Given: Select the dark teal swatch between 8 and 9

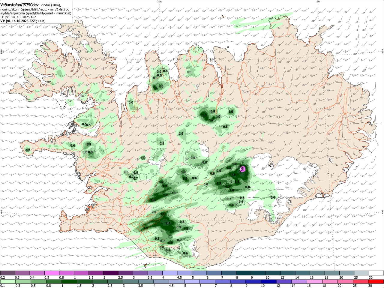Looking at the screenshot, I should [244, 273].
